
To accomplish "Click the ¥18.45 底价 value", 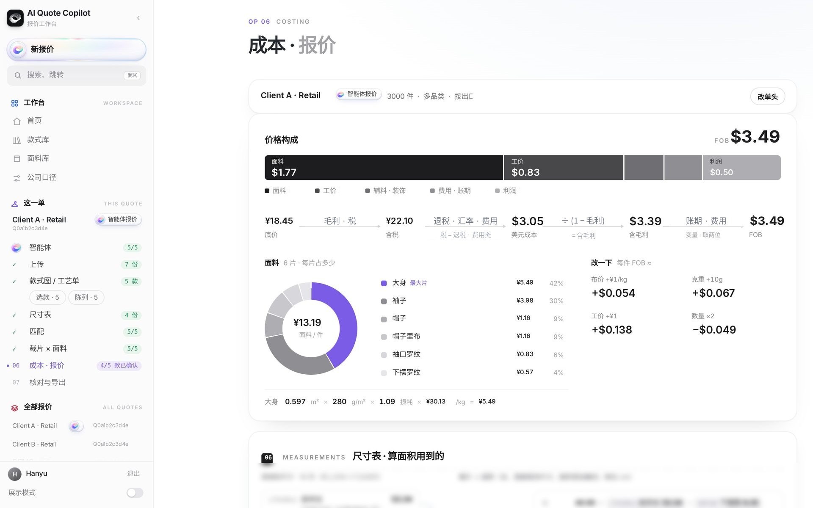I will click(x=279, y=221).
